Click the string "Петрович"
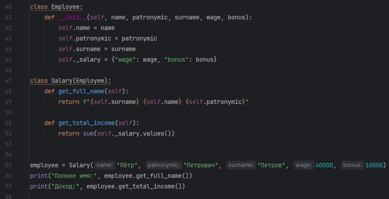The image size is (389, 199). 201,166
